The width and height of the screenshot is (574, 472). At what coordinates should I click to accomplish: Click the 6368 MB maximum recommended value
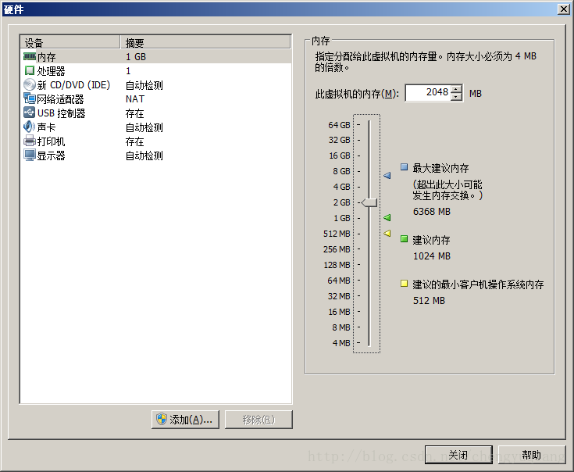tap(432, 212)
